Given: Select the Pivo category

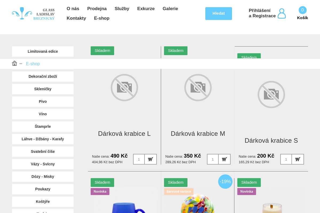Looking at the screenshot, I should 43,101.
